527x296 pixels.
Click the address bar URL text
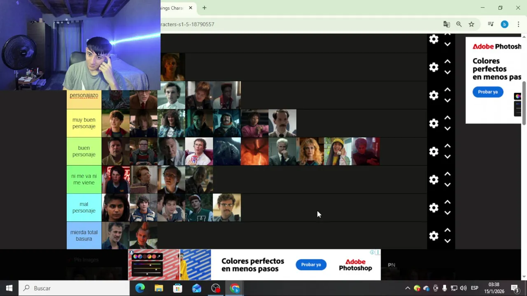coord(187,24)
